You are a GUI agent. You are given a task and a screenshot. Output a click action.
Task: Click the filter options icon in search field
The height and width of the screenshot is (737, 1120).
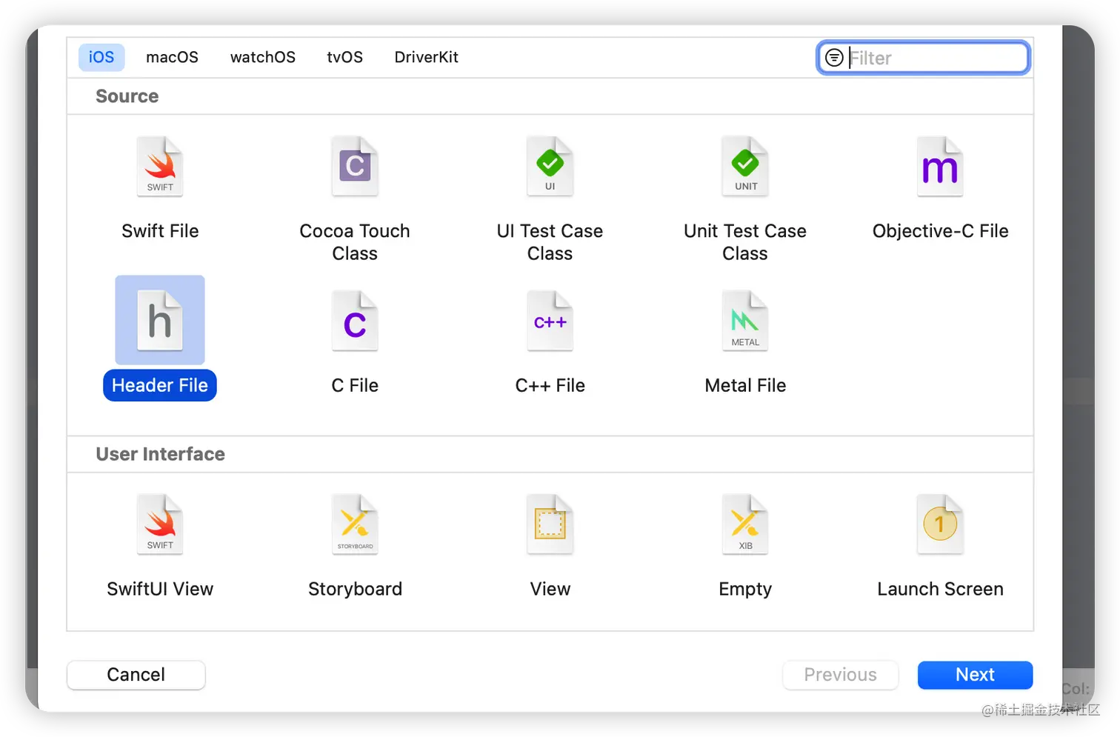[834, 58]
